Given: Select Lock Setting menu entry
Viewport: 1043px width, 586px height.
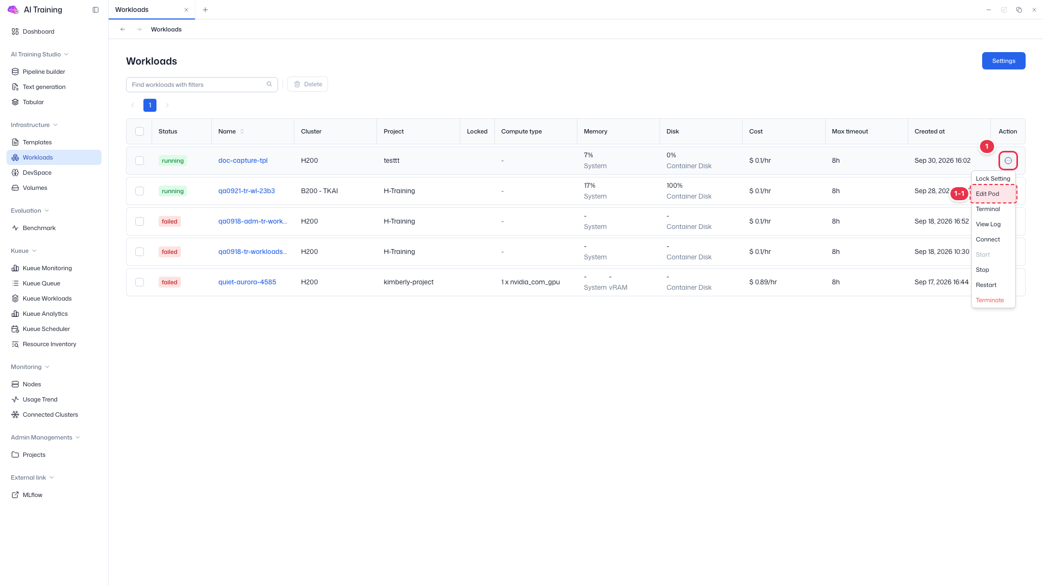Looking at the screenshot, I should pyautogui.click(x=993, y=179).
